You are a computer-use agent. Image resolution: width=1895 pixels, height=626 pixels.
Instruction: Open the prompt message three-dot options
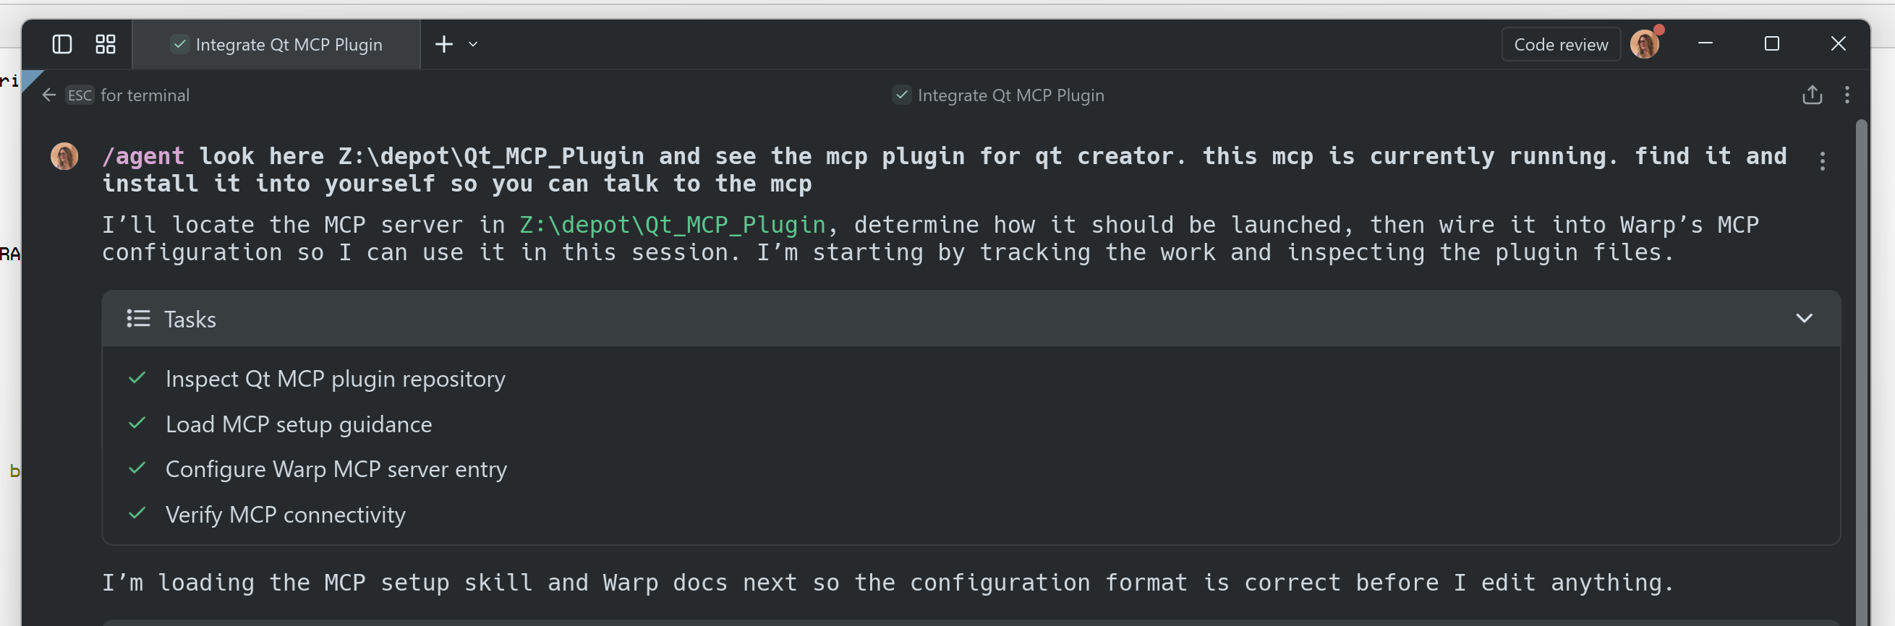pyautogui.click(x=1822, y=161)
